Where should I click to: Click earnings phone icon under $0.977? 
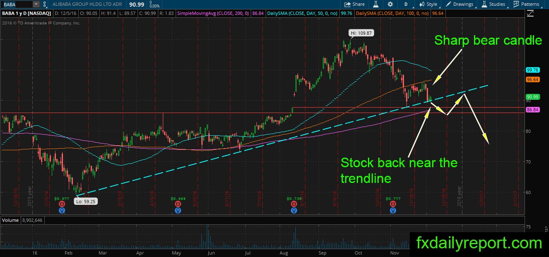(x=61, y=204)
